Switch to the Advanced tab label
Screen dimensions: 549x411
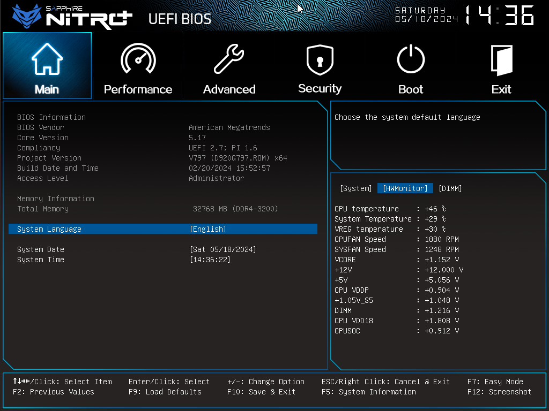click(x=229, y=89)
